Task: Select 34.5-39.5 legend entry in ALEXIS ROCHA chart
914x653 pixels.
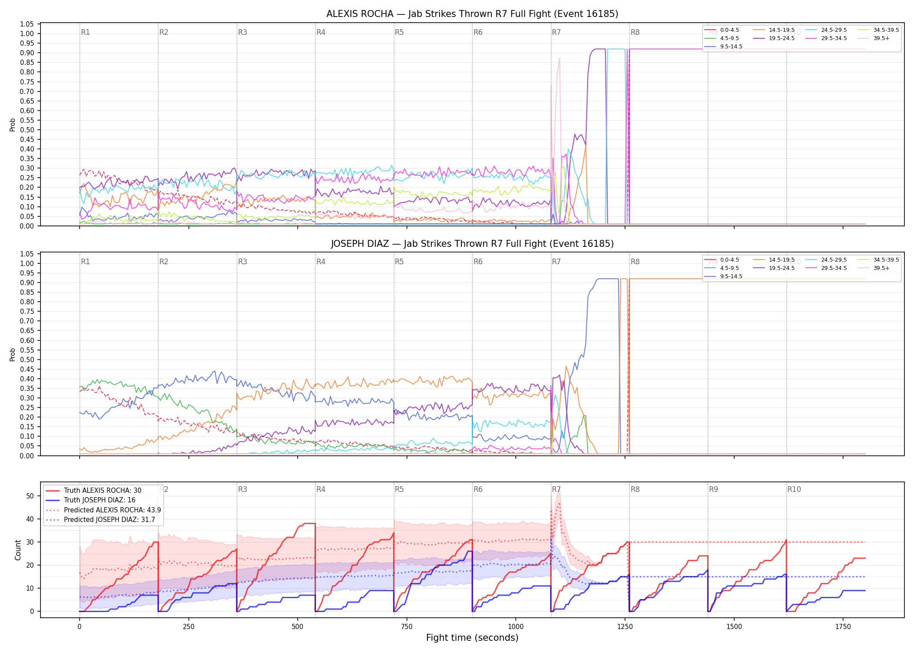Action: pyautogui.click(x=878, y=30)
